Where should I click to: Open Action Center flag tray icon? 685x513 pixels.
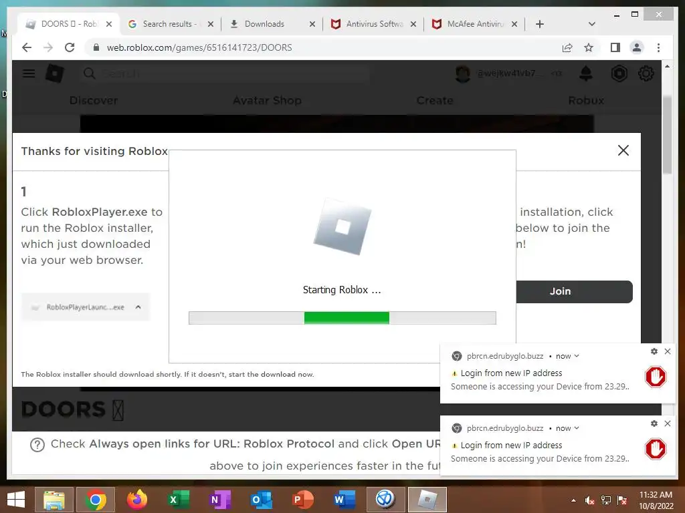(622, 500)
